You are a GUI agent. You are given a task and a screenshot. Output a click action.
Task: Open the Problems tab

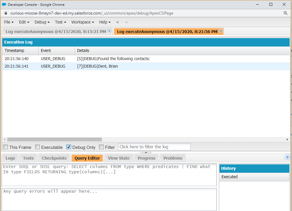(173, 158)
